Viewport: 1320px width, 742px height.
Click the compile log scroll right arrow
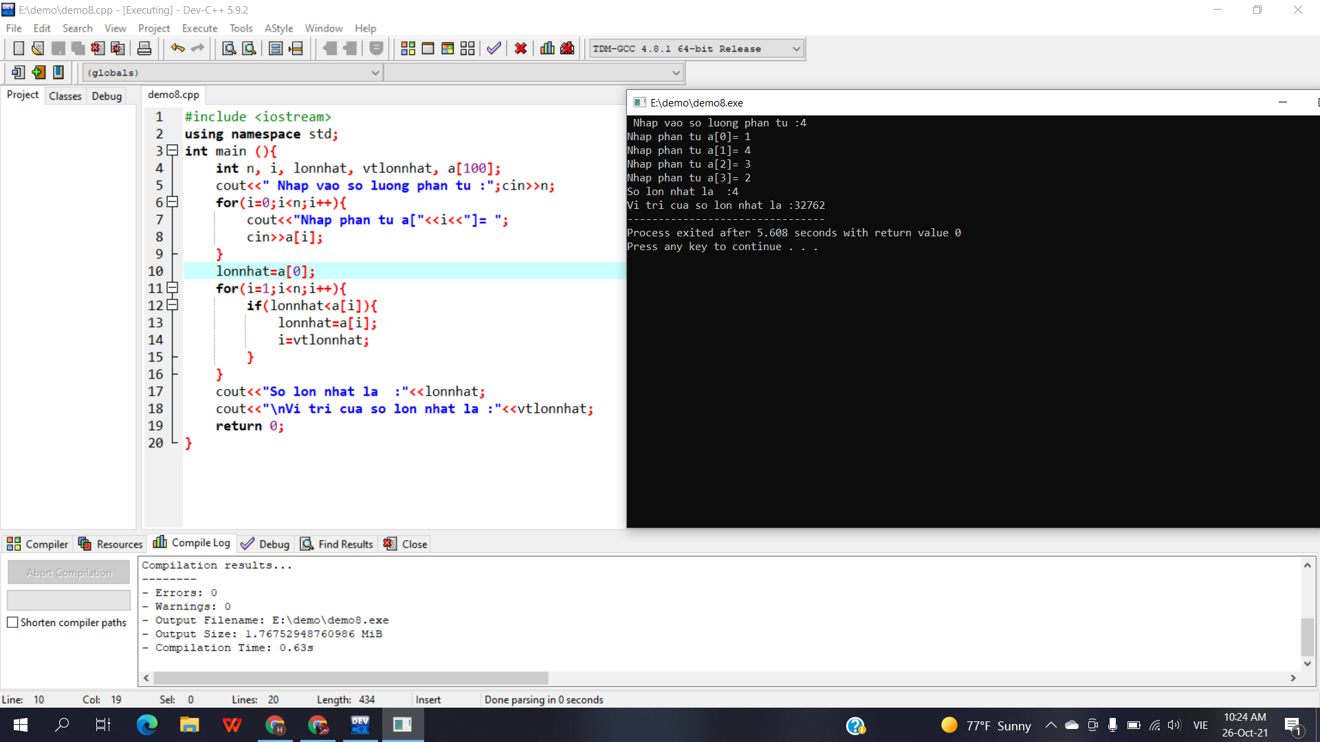click(x=1293, y=678)
